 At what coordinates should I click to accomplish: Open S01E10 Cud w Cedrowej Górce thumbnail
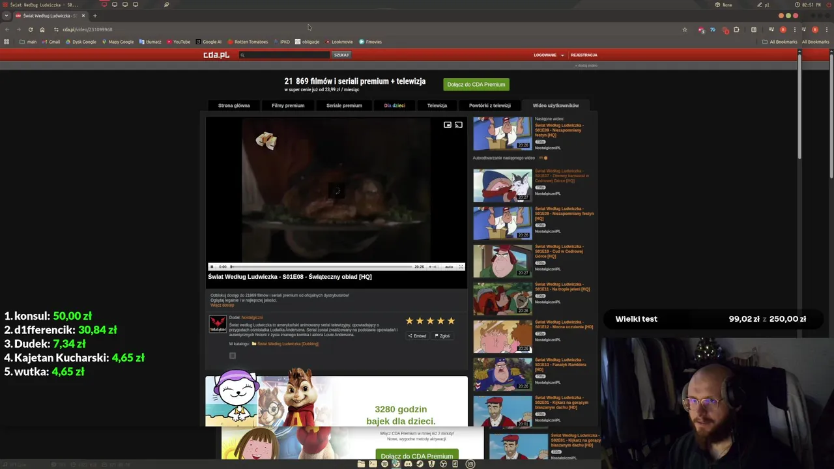(502, 261)
